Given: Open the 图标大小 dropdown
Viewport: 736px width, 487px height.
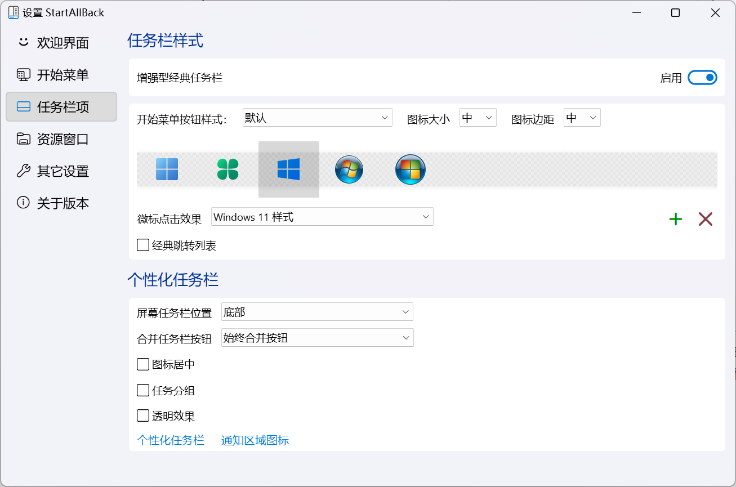Looking at the screenshot, I should point(478,118).
